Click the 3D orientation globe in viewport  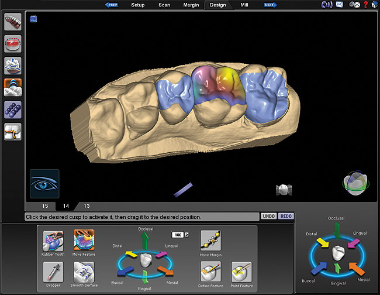(355, 183)
